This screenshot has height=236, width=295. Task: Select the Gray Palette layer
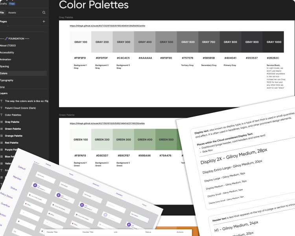click(12, 122)
